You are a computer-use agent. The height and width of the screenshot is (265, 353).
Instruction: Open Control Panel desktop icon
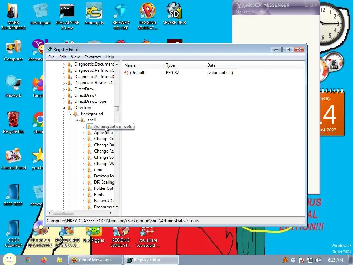point(13,159)
